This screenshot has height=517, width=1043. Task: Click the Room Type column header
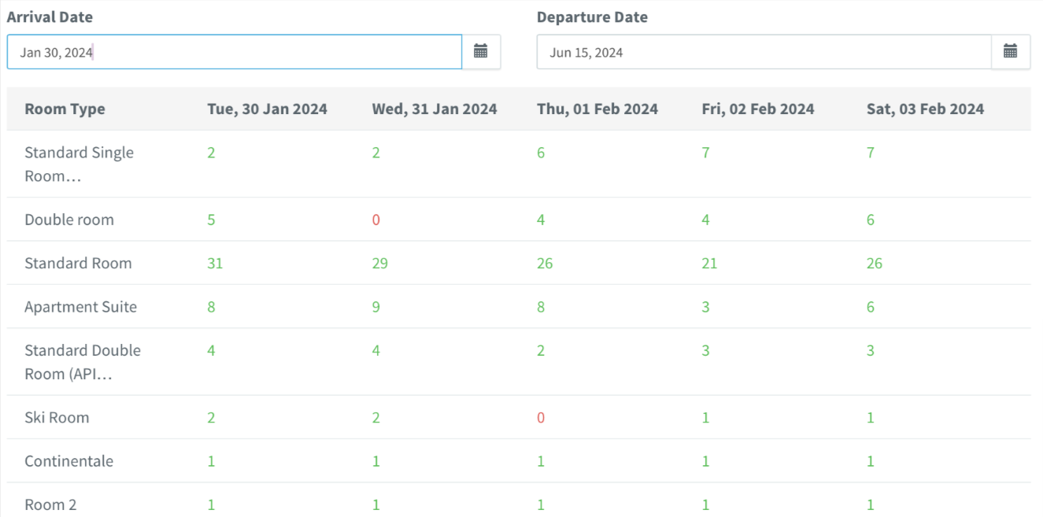[x=65, y=109]
